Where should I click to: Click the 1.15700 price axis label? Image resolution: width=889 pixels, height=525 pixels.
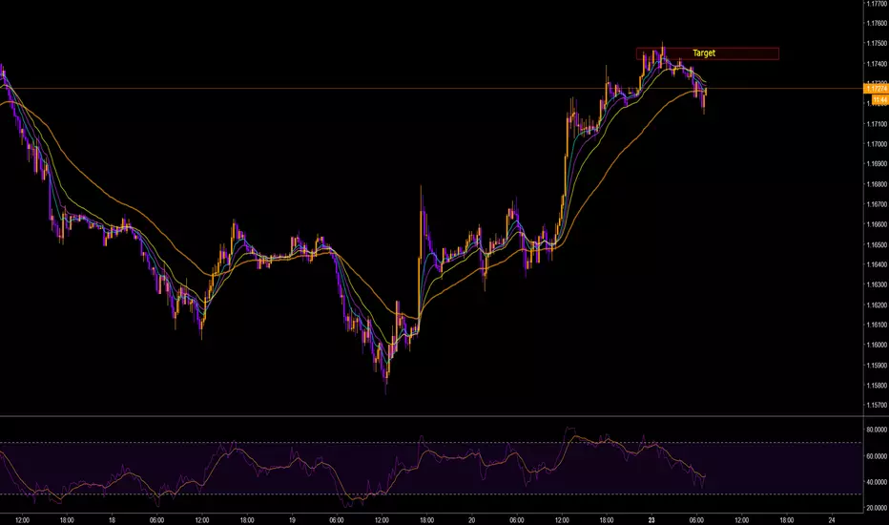tap(877, 406)
